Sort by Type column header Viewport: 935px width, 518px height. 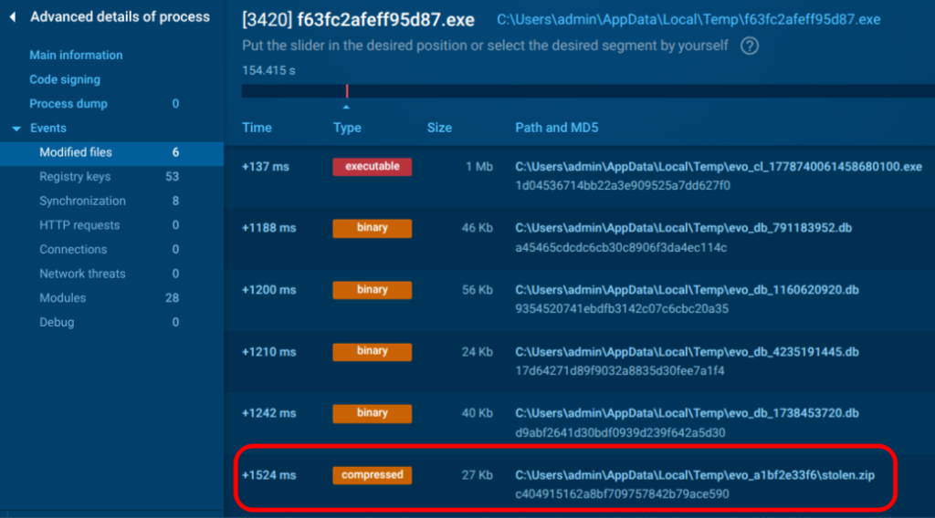tap(347, 128)
